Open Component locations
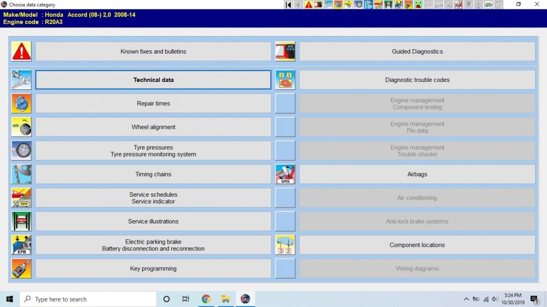Viewport: 547px width, 307px height. [417, 245]
